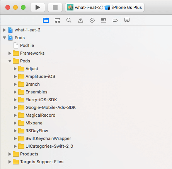Expand Targets Support Files group
Screen dimensions: 172x169
pyautogui.click(x=10, y=162)
